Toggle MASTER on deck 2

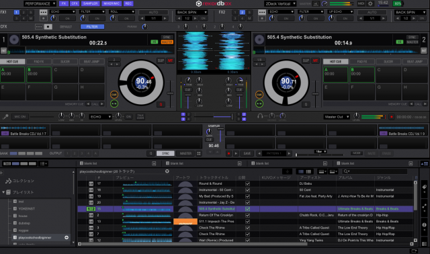(x=412, y=42)
